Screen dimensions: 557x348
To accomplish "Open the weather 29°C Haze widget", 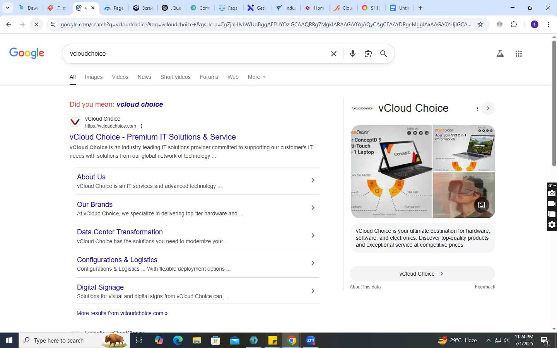I will click(457, 340).
